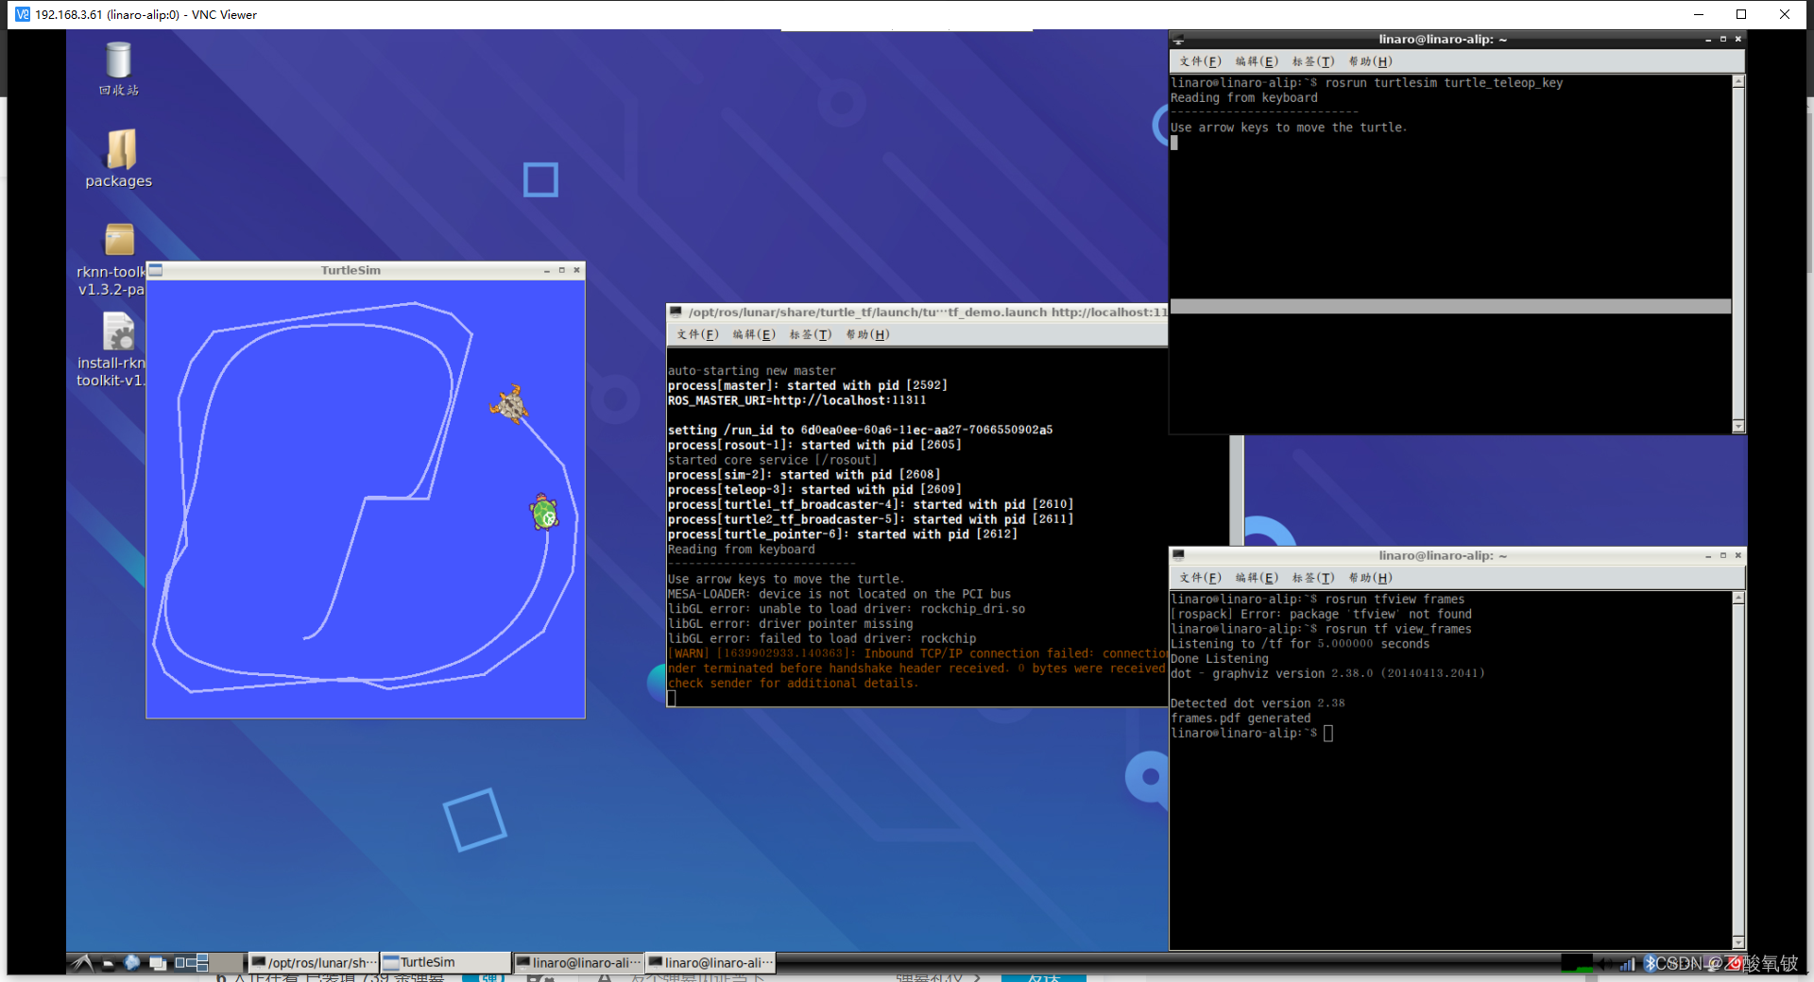
Task: Click "rosrun turtlesim turtle_teleop_key" command text
Action: (1444, 83)
